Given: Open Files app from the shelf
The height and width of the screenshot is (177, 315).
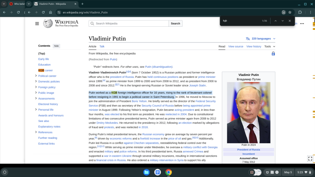Looking at the screenshot, I should click(146, 172).
